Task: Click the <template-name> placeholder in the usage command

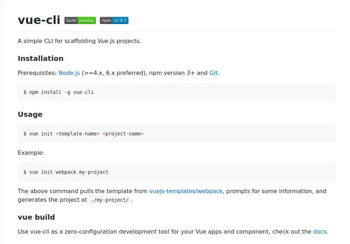Action: coord(77,134)
